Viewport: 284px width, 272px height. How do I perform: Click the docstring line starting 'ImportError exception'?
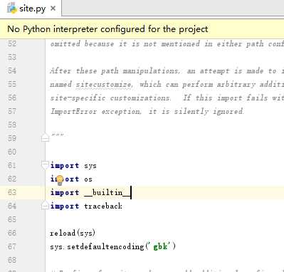click(147, 112)
